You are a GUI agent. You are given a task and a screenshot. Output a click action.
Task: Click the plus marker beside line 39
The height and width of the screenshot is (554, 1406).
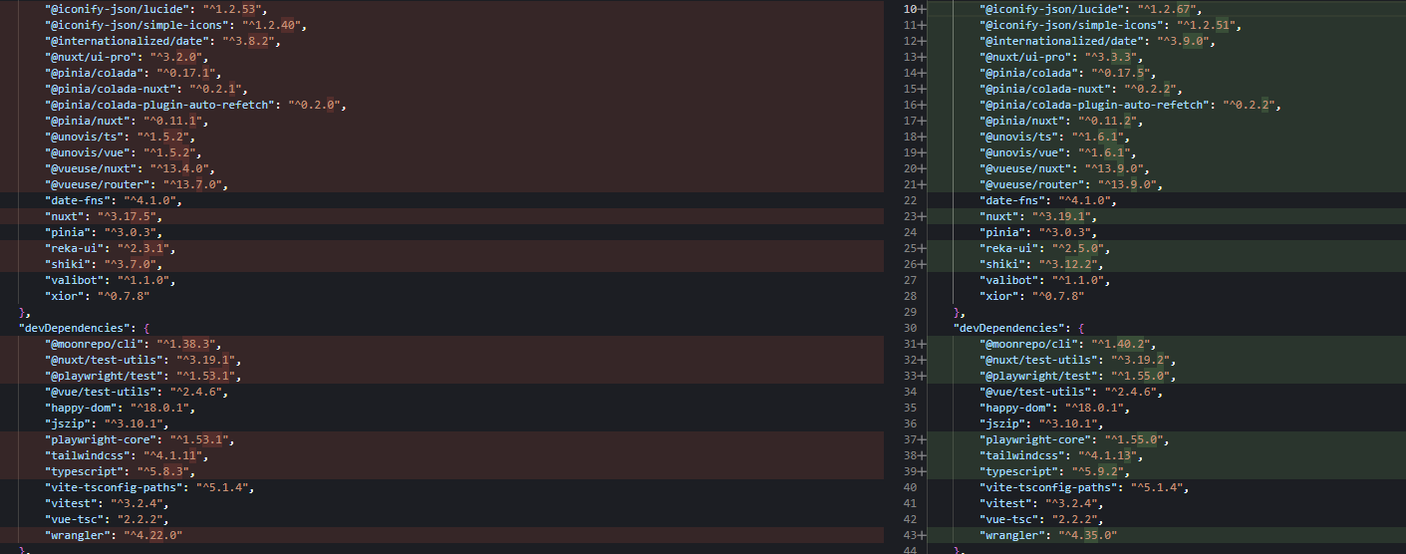pyautogui.click(x=921, y=471)
